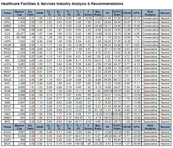Select the HNGR ticker cell

(7, 45)
